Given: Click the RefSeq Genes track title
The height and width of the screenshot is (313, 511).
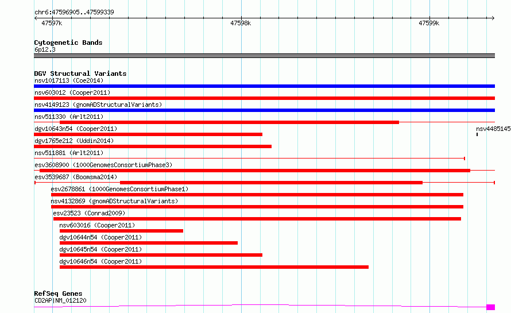Looking at the screenshot, I should 58,294.
